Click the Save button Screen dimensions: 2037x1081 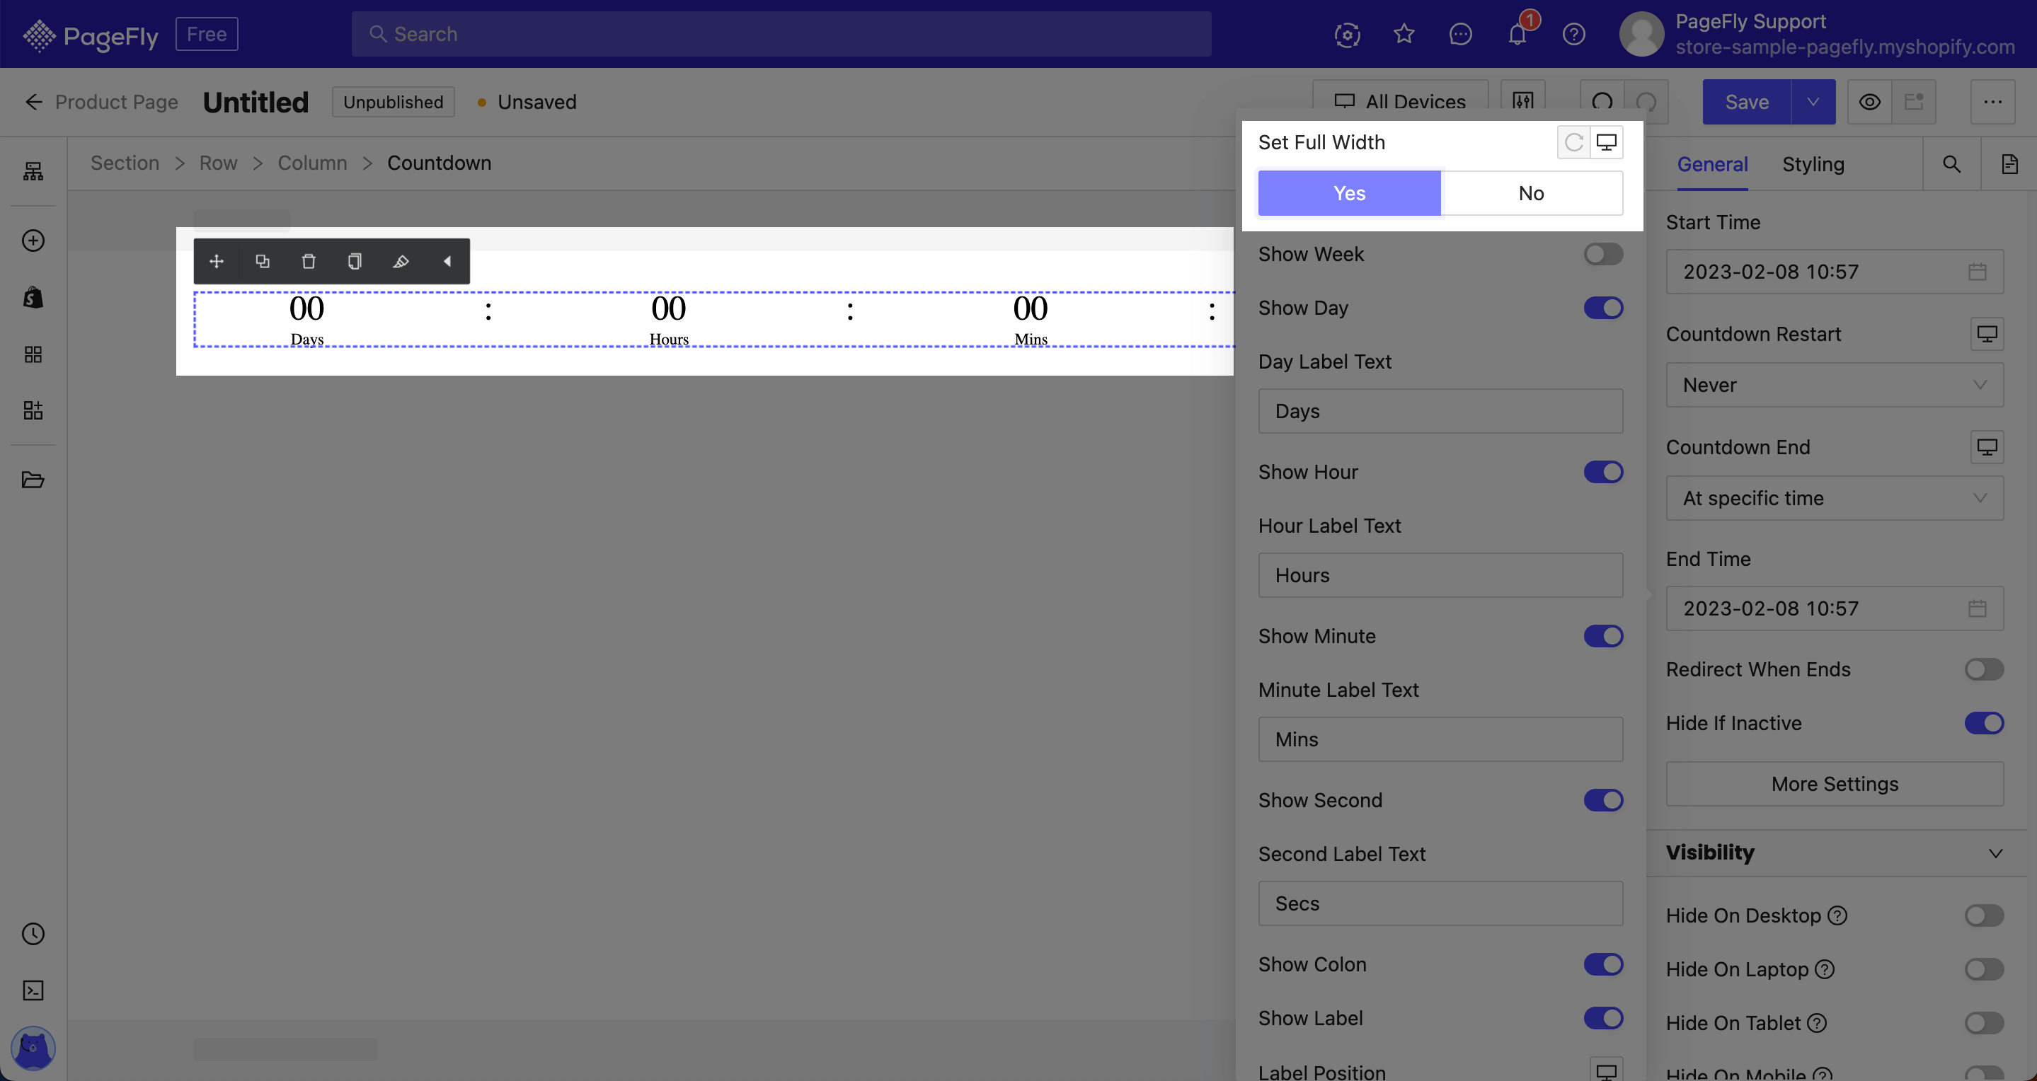click(x=1747, y=102)
